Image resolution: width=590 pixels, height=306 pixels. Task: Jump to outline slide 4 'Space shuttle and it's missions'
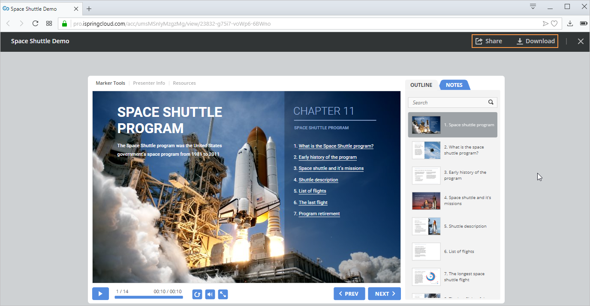point(453,201)
